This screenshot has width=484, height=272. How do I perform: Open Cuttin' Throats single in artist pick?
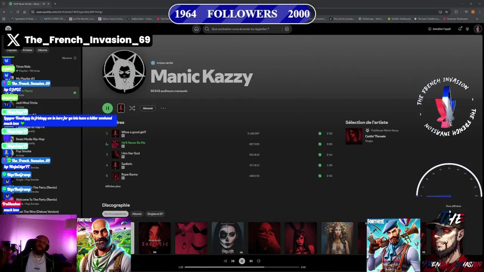pyautogui.click(x=375, y=136)
